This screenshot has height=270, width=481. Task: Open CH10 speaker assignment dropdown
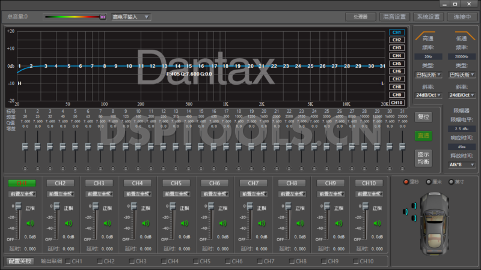click(369, 194)
